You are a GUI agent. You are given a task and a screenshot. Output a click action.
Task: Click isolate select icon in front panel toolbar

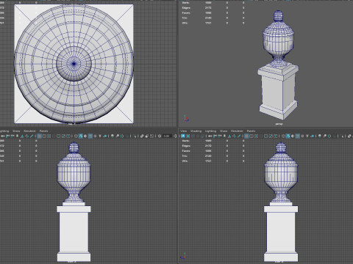pos(135,136)
